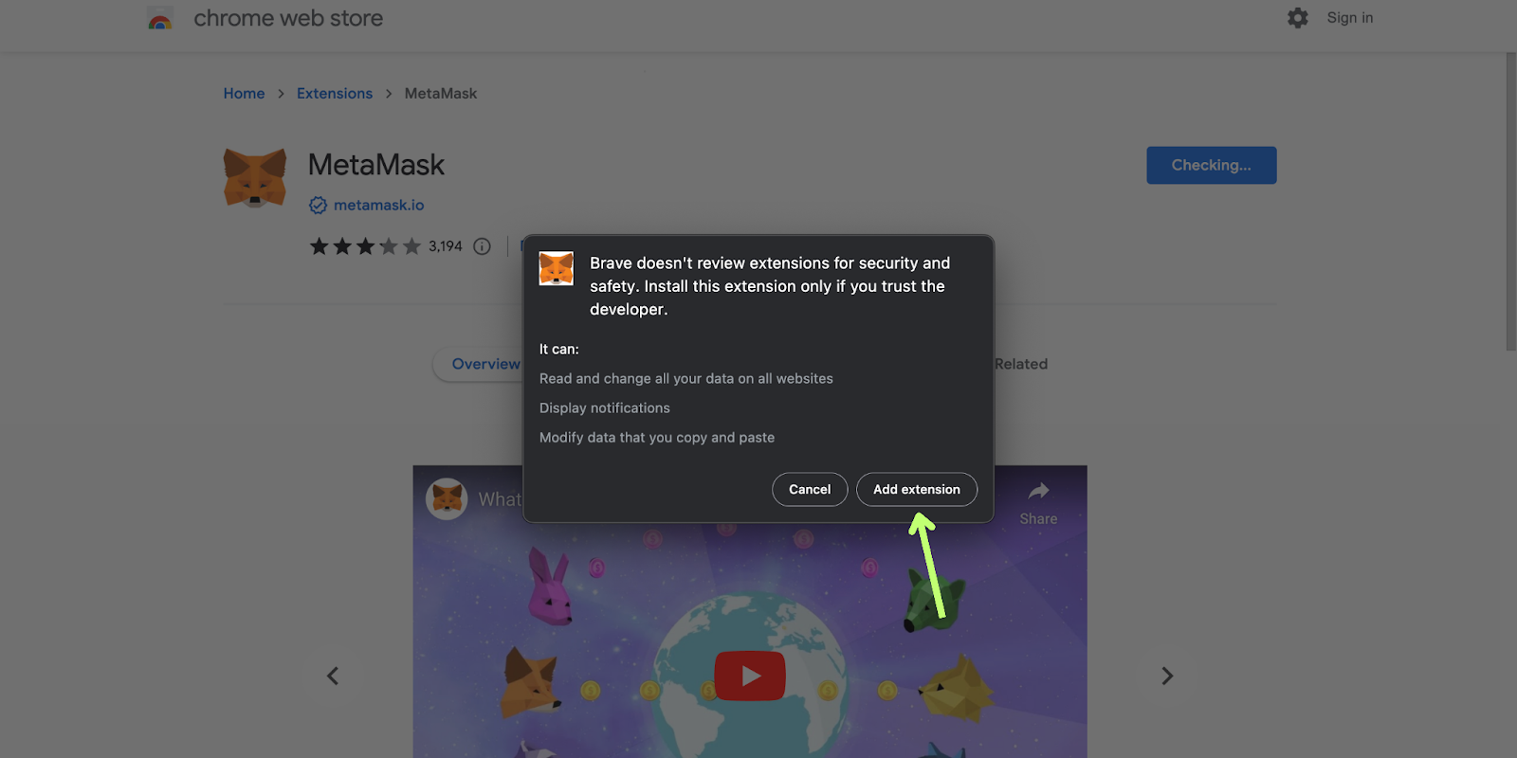The height and width of the screenshot is (758, 1517).
Task: Click the Sign in link
Action: (1349, 18)
